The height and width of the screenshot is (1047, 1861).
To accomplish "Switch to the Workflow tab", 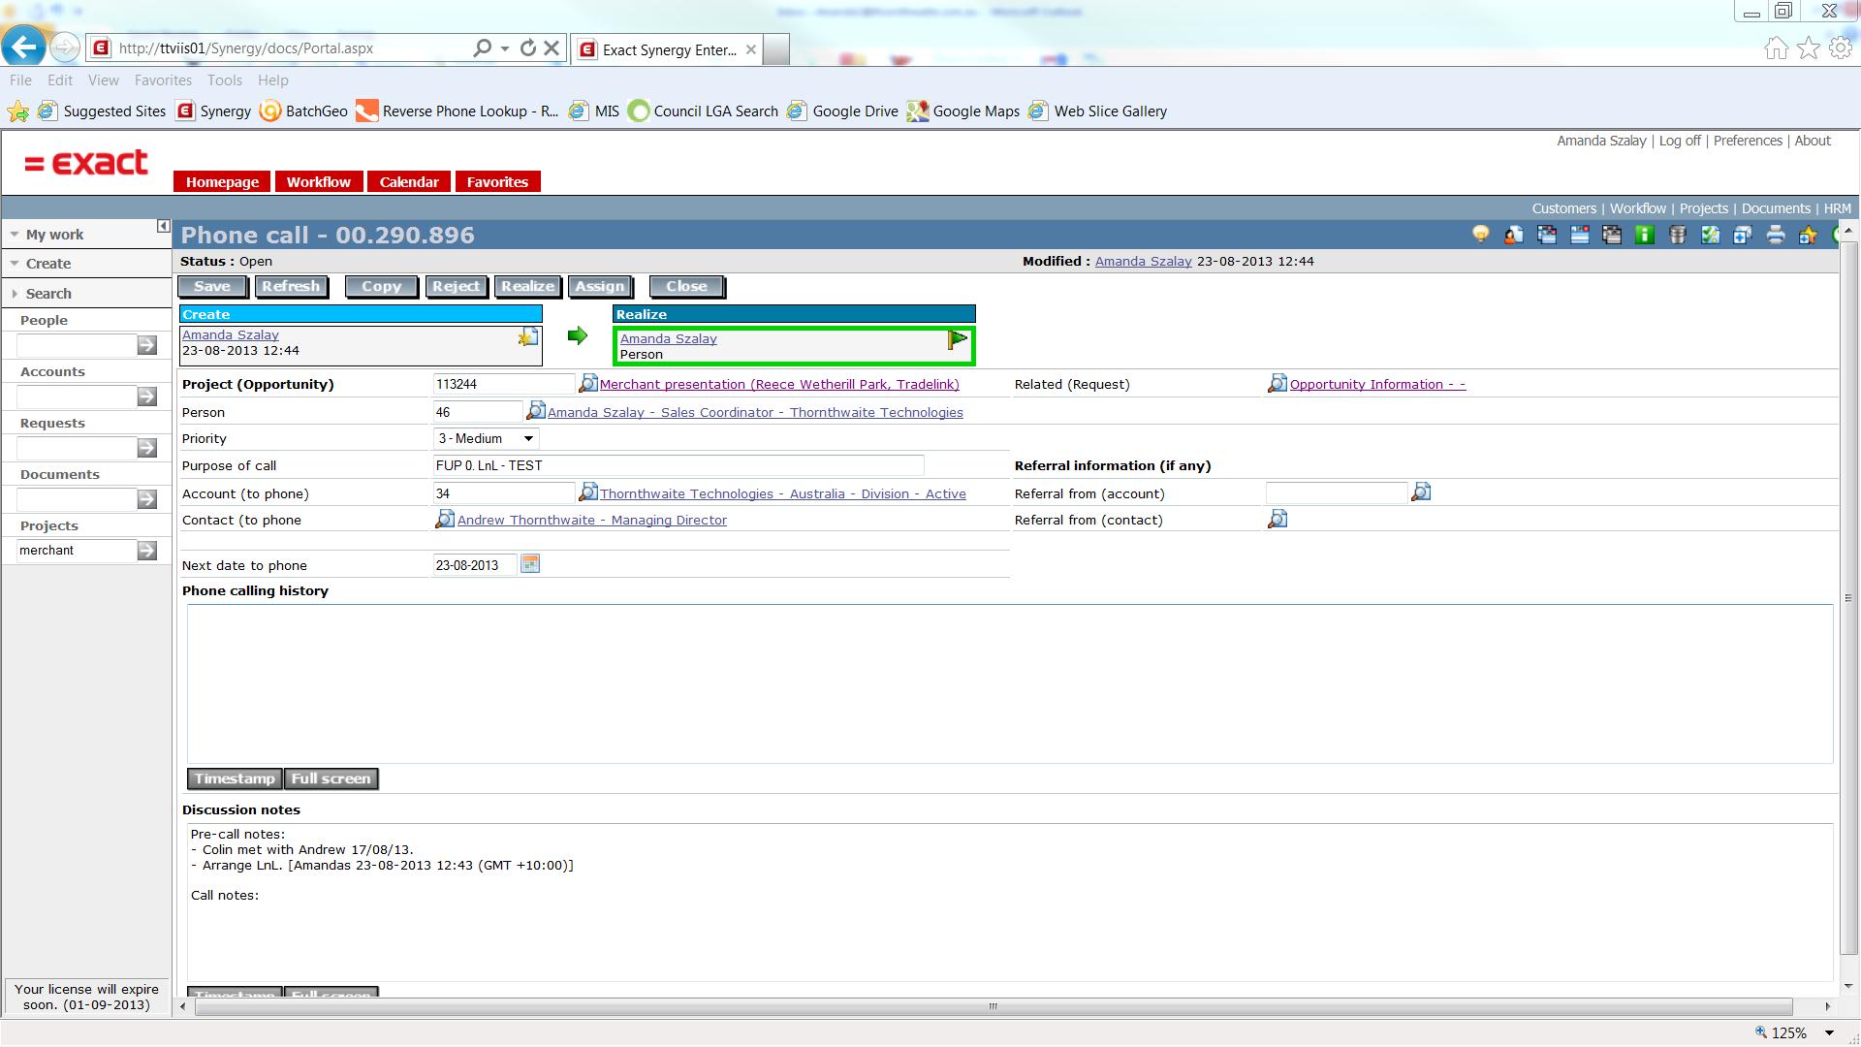I will [x=319, y=181].
